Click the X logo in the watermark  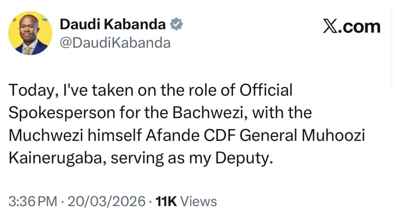(x=330, y=27)
